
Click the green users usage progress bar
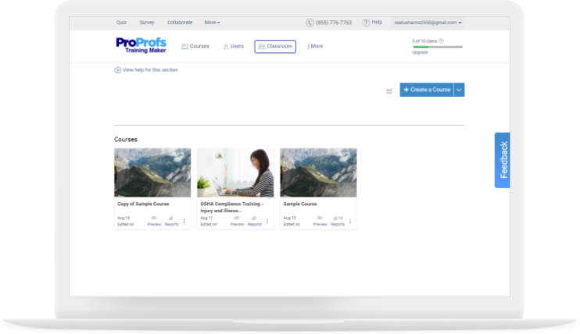click(438, 47)
